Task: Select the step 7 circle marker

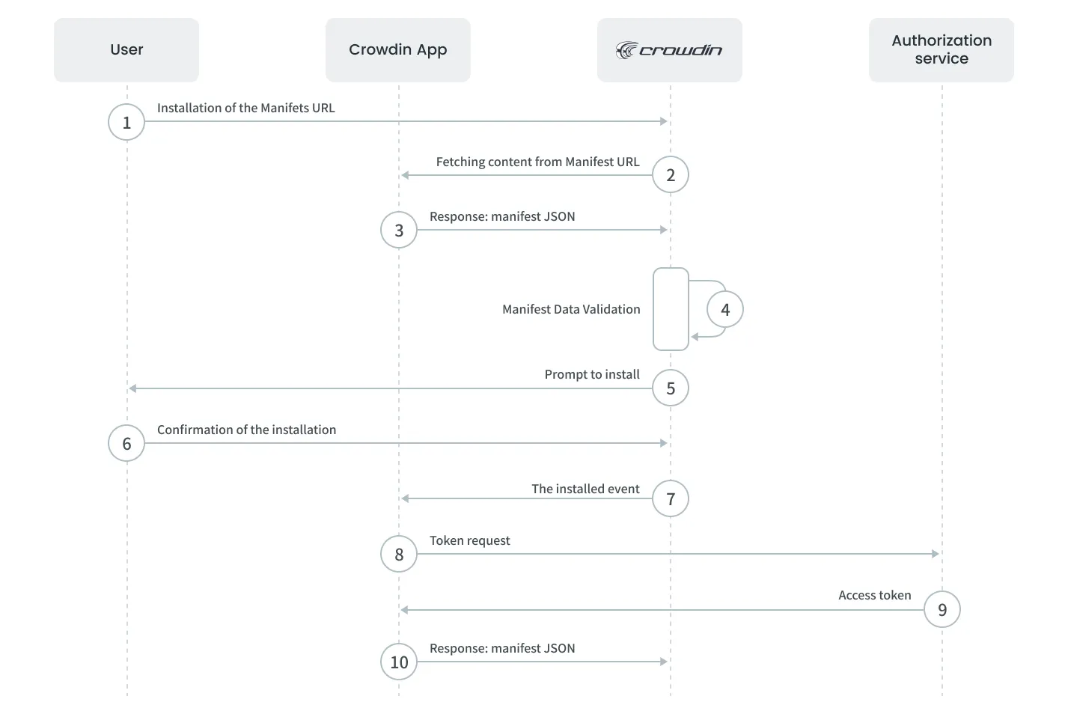Action: pyautogui.click(x=671, y=499)
